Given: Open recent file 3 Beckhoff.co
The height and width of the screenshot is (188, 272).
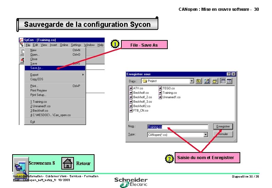Looking at the screenshot, I should 55,111.
